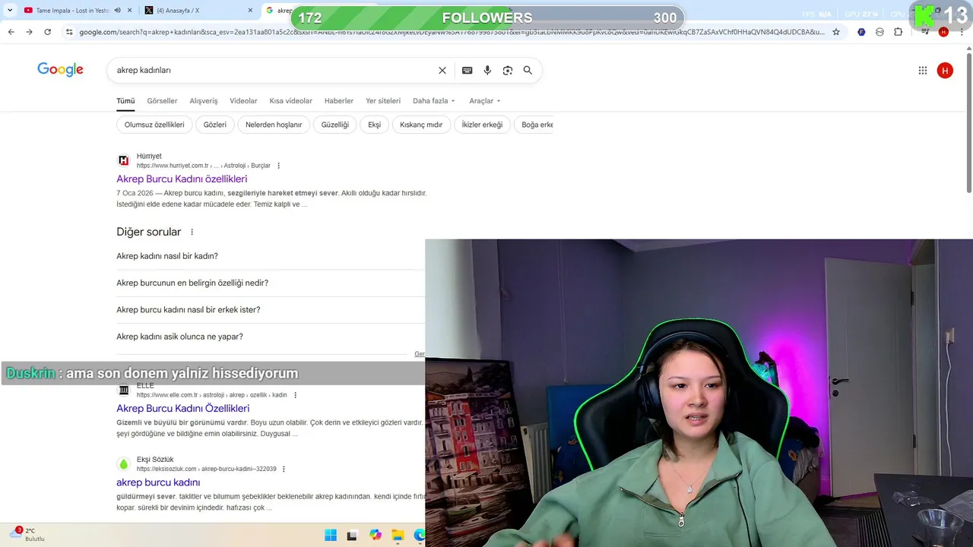
Task: Switch to the Görseller tab
Action: click(162, 101)
